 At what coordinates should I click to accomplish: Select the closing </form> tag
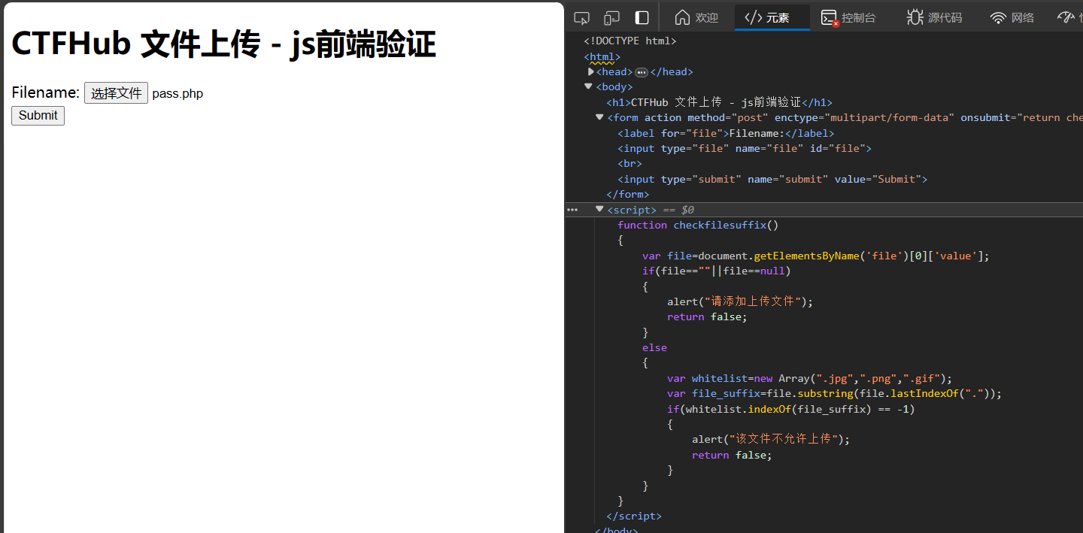[x=627, y=195]
